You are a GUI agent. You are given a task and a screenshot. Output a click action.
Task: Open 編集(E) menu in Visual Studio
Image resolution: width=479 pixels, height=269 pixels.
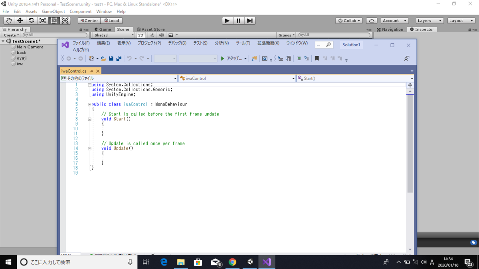coord(103,43)
